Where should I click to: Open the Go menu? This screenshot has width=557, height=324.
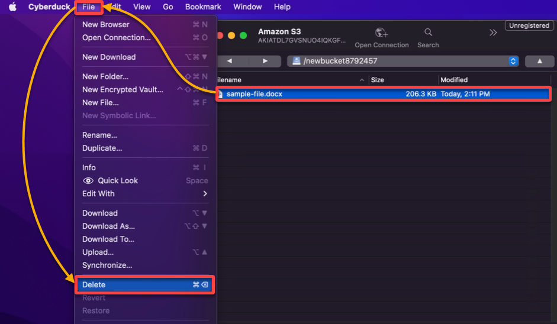(168, 7)
